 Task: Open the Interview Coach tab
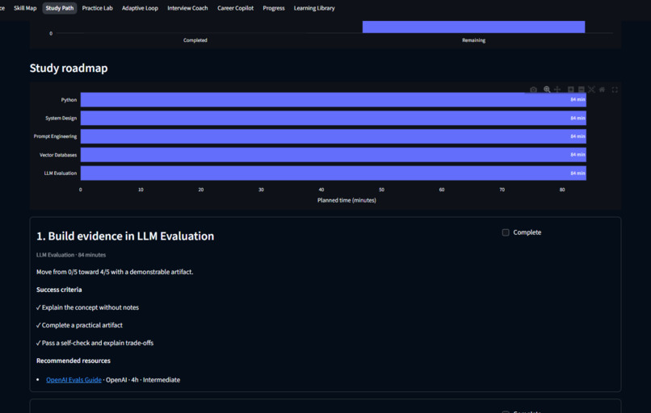187,8
